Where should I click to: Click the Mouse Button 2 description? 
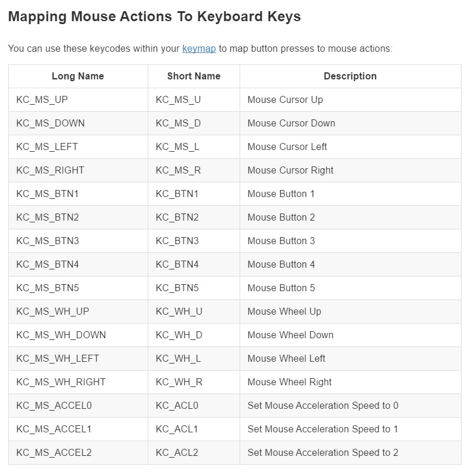coord(281,217)
